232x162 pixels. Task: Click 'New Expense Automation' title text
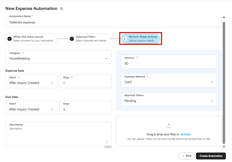[31, 8]
